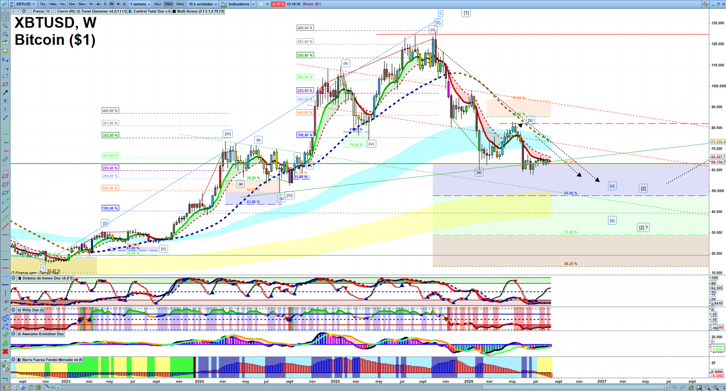The image size is (726, 391).
Task: Click the alert bell tool
Action: [5, 51]
